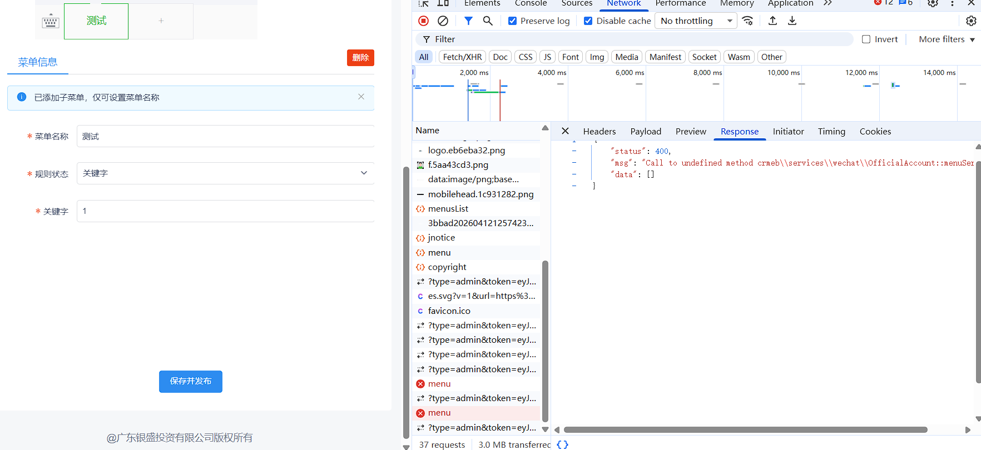Click the response horizontal scrollbar

tap(745, 429)
